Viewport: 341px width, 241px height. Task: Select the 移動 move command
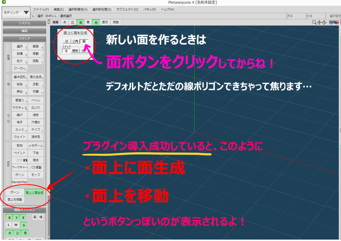36,54
